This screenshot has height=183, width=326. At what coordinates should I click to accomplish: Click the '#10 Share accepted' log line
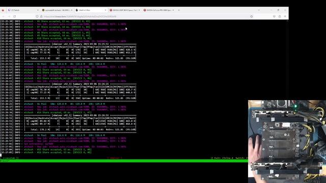[58, 38]
